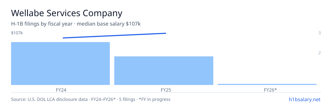Screen dimensions: 332x110
Task: Select the FY24 filings bar
Action: tap(60, 64)
